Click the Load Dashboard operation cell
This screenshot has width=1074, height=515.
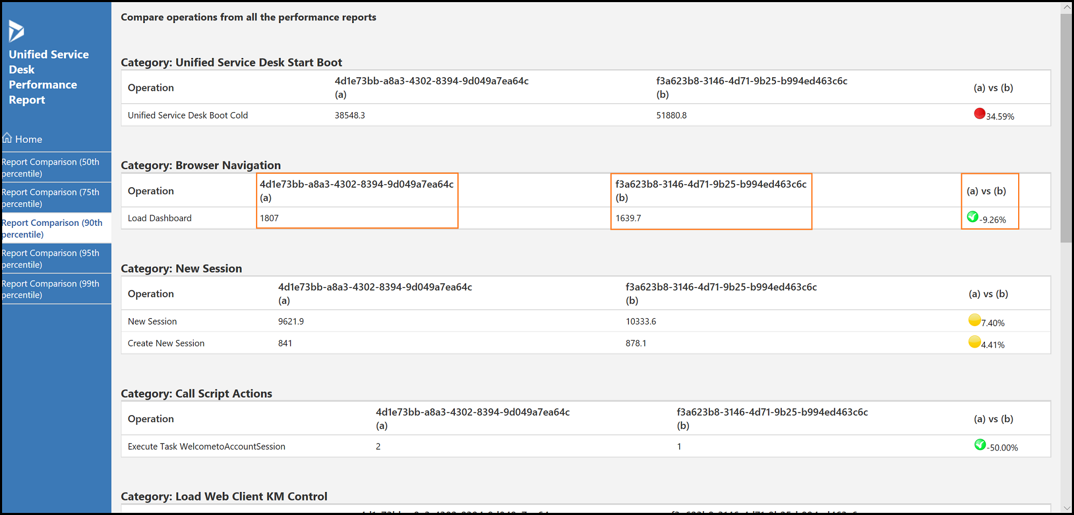coord(159,218)
